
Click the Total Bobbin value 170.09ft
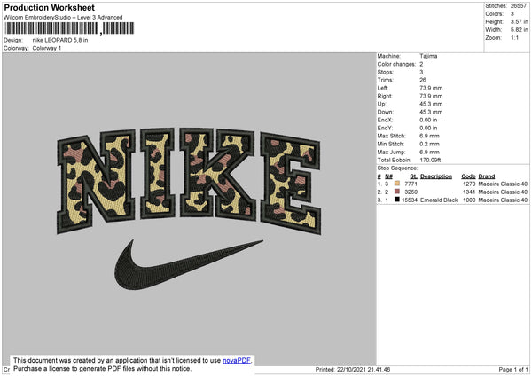pos(430,161)
